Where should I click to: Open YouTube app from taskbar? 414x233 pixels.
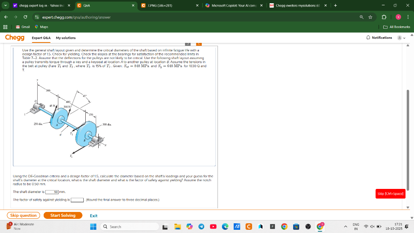pyautogui.click(x=213, y=227)
